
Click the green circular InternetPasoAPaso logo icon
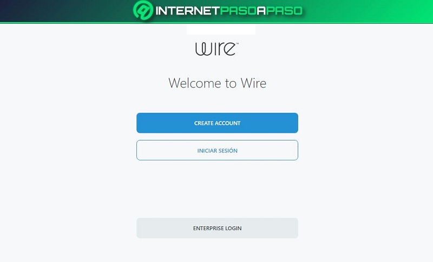(x=143, y=10)
